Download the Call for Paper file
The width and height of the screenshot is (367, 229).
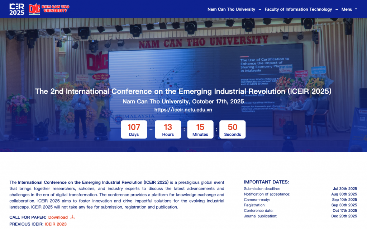pyautogui.click(x=58, y=217)
